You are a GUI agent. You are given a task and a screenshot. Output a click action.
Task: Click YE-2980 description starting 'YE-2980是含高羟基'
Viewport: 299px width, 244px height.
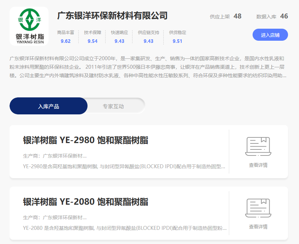coord(124,166)
